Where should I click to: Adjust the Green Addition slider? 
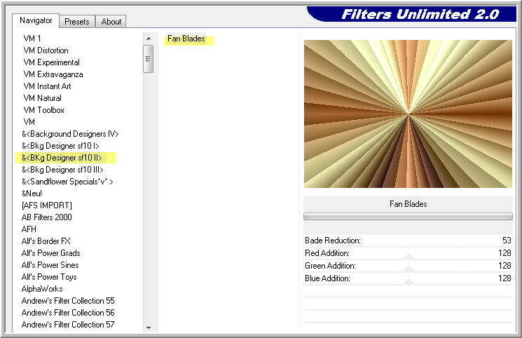[x=409, y=269]
